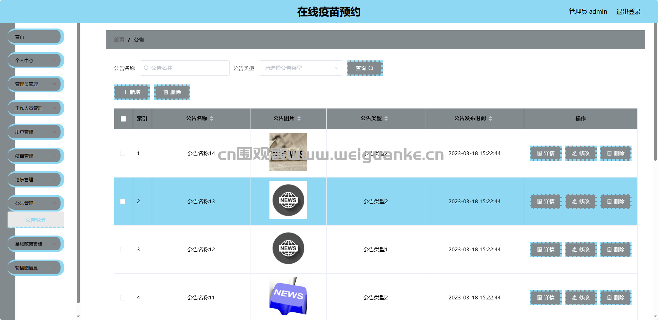This screenshot has height=320, width=658.
Task: Expand 用户管理 sidebar menu
Action: pos(35,132)
